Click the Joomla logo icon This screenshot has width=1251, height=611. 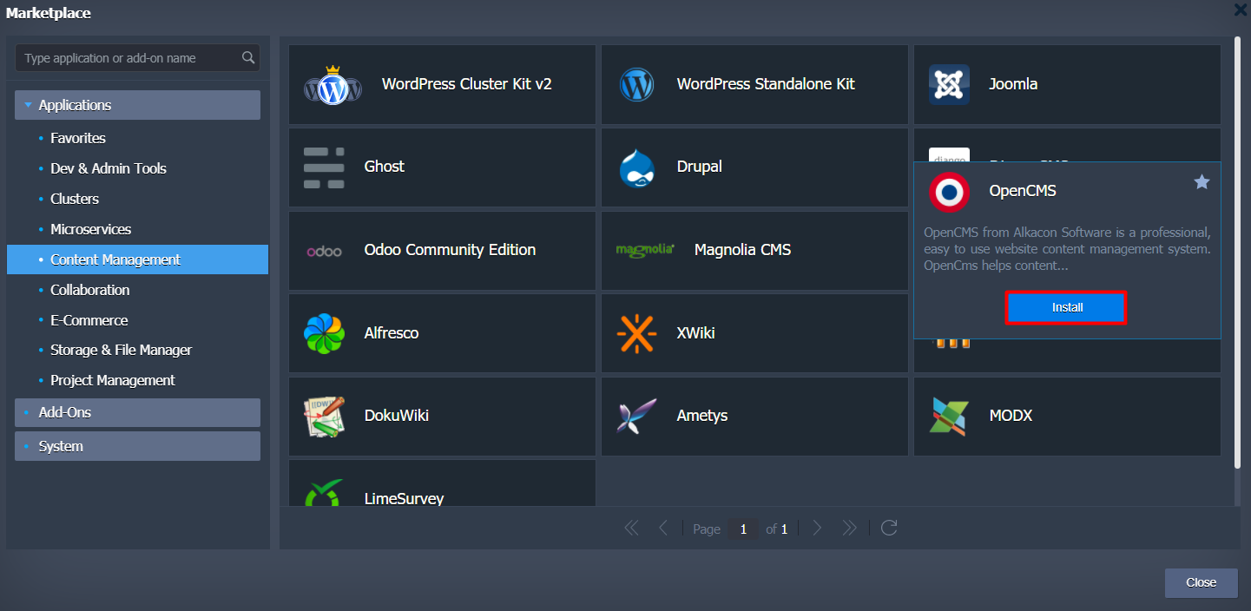(x=949, y=84)
